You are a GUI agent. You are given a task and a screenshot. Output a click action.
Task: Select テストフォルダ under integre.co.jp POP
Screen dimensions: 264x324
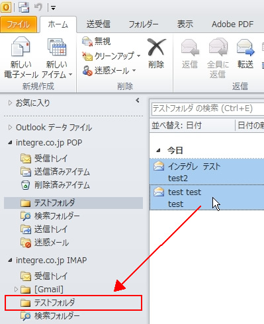73,203
